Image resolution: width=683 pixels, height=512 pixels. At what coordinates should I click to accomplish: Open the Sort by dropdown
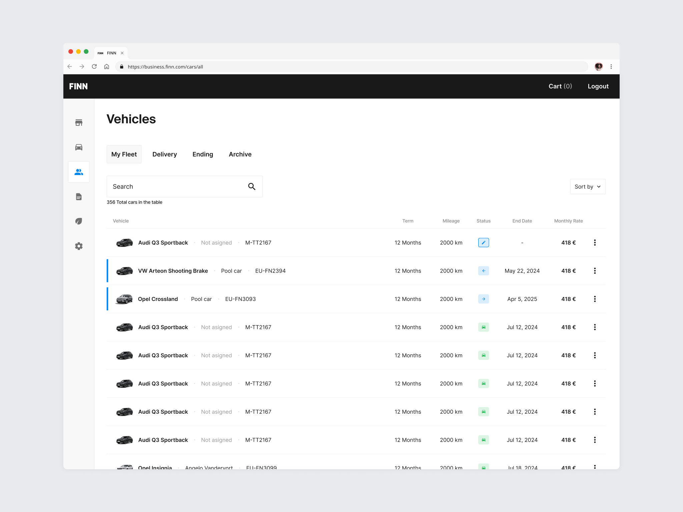pyautogui.click(x=587, y=186)
